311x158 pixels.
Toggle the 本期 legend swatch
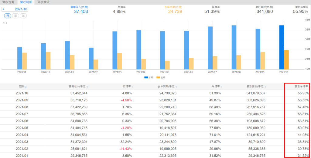coord(146,78)
